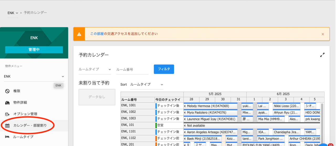Click the calendar icon for カレンダー・部屋割り
The width and height of the screenshot is (336, 146).
click(x=7, y=126)
